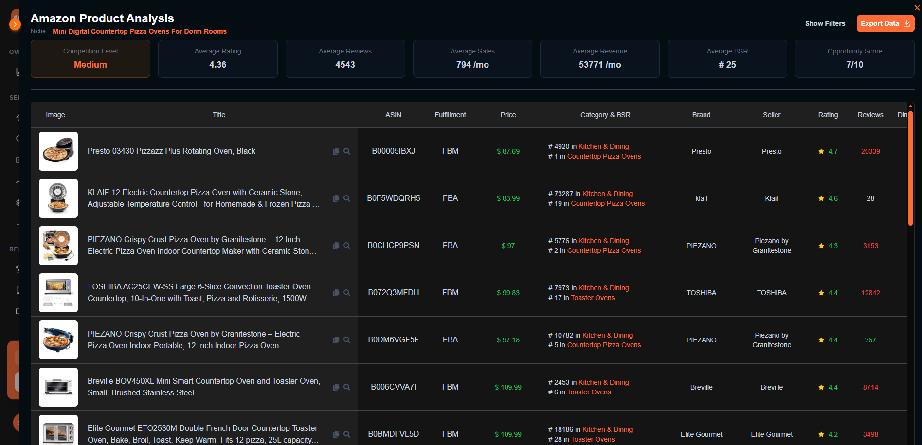
Task: Open Kitchen & Dining link in Presto row
Action: 603,146
